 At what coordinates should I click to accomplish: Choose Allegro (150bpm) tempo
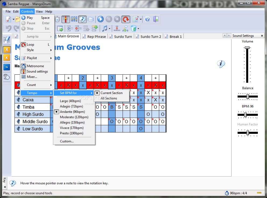(x=74, y=123)
